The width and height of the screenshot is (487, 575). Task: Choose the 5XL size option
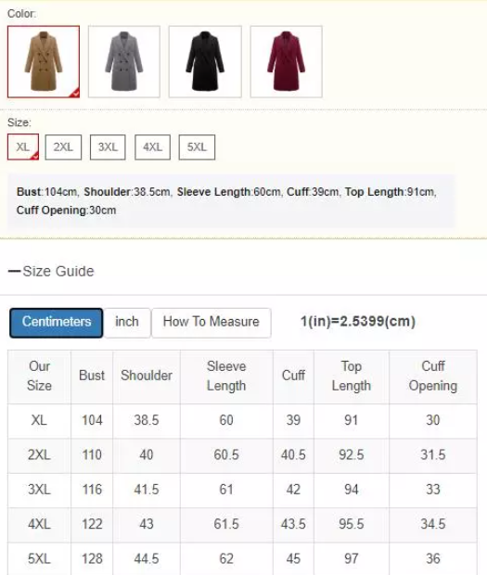click(197, 147)
